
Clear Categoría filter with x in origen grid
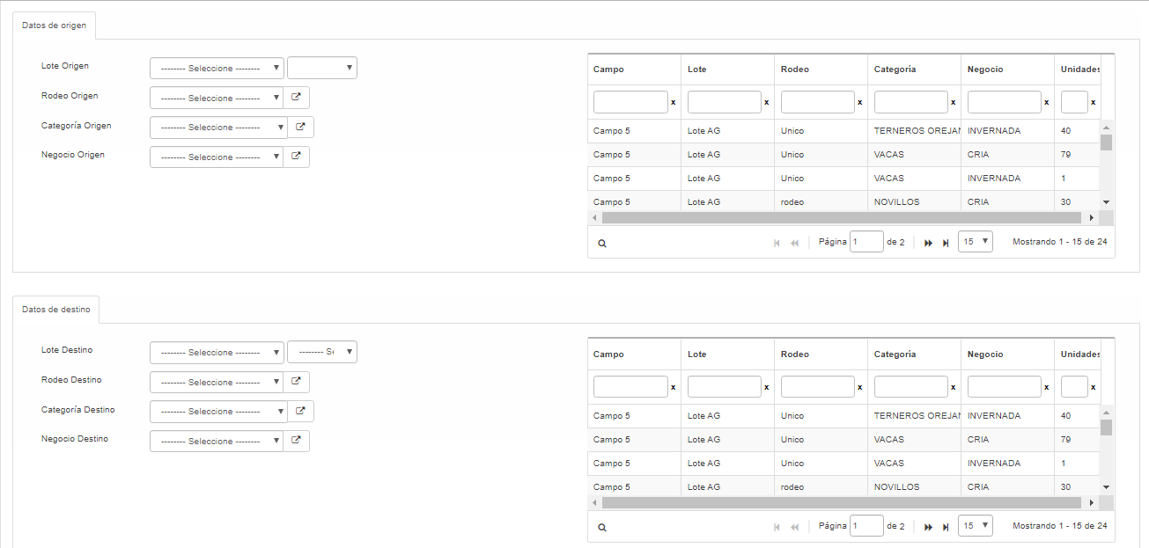[954, 103]
